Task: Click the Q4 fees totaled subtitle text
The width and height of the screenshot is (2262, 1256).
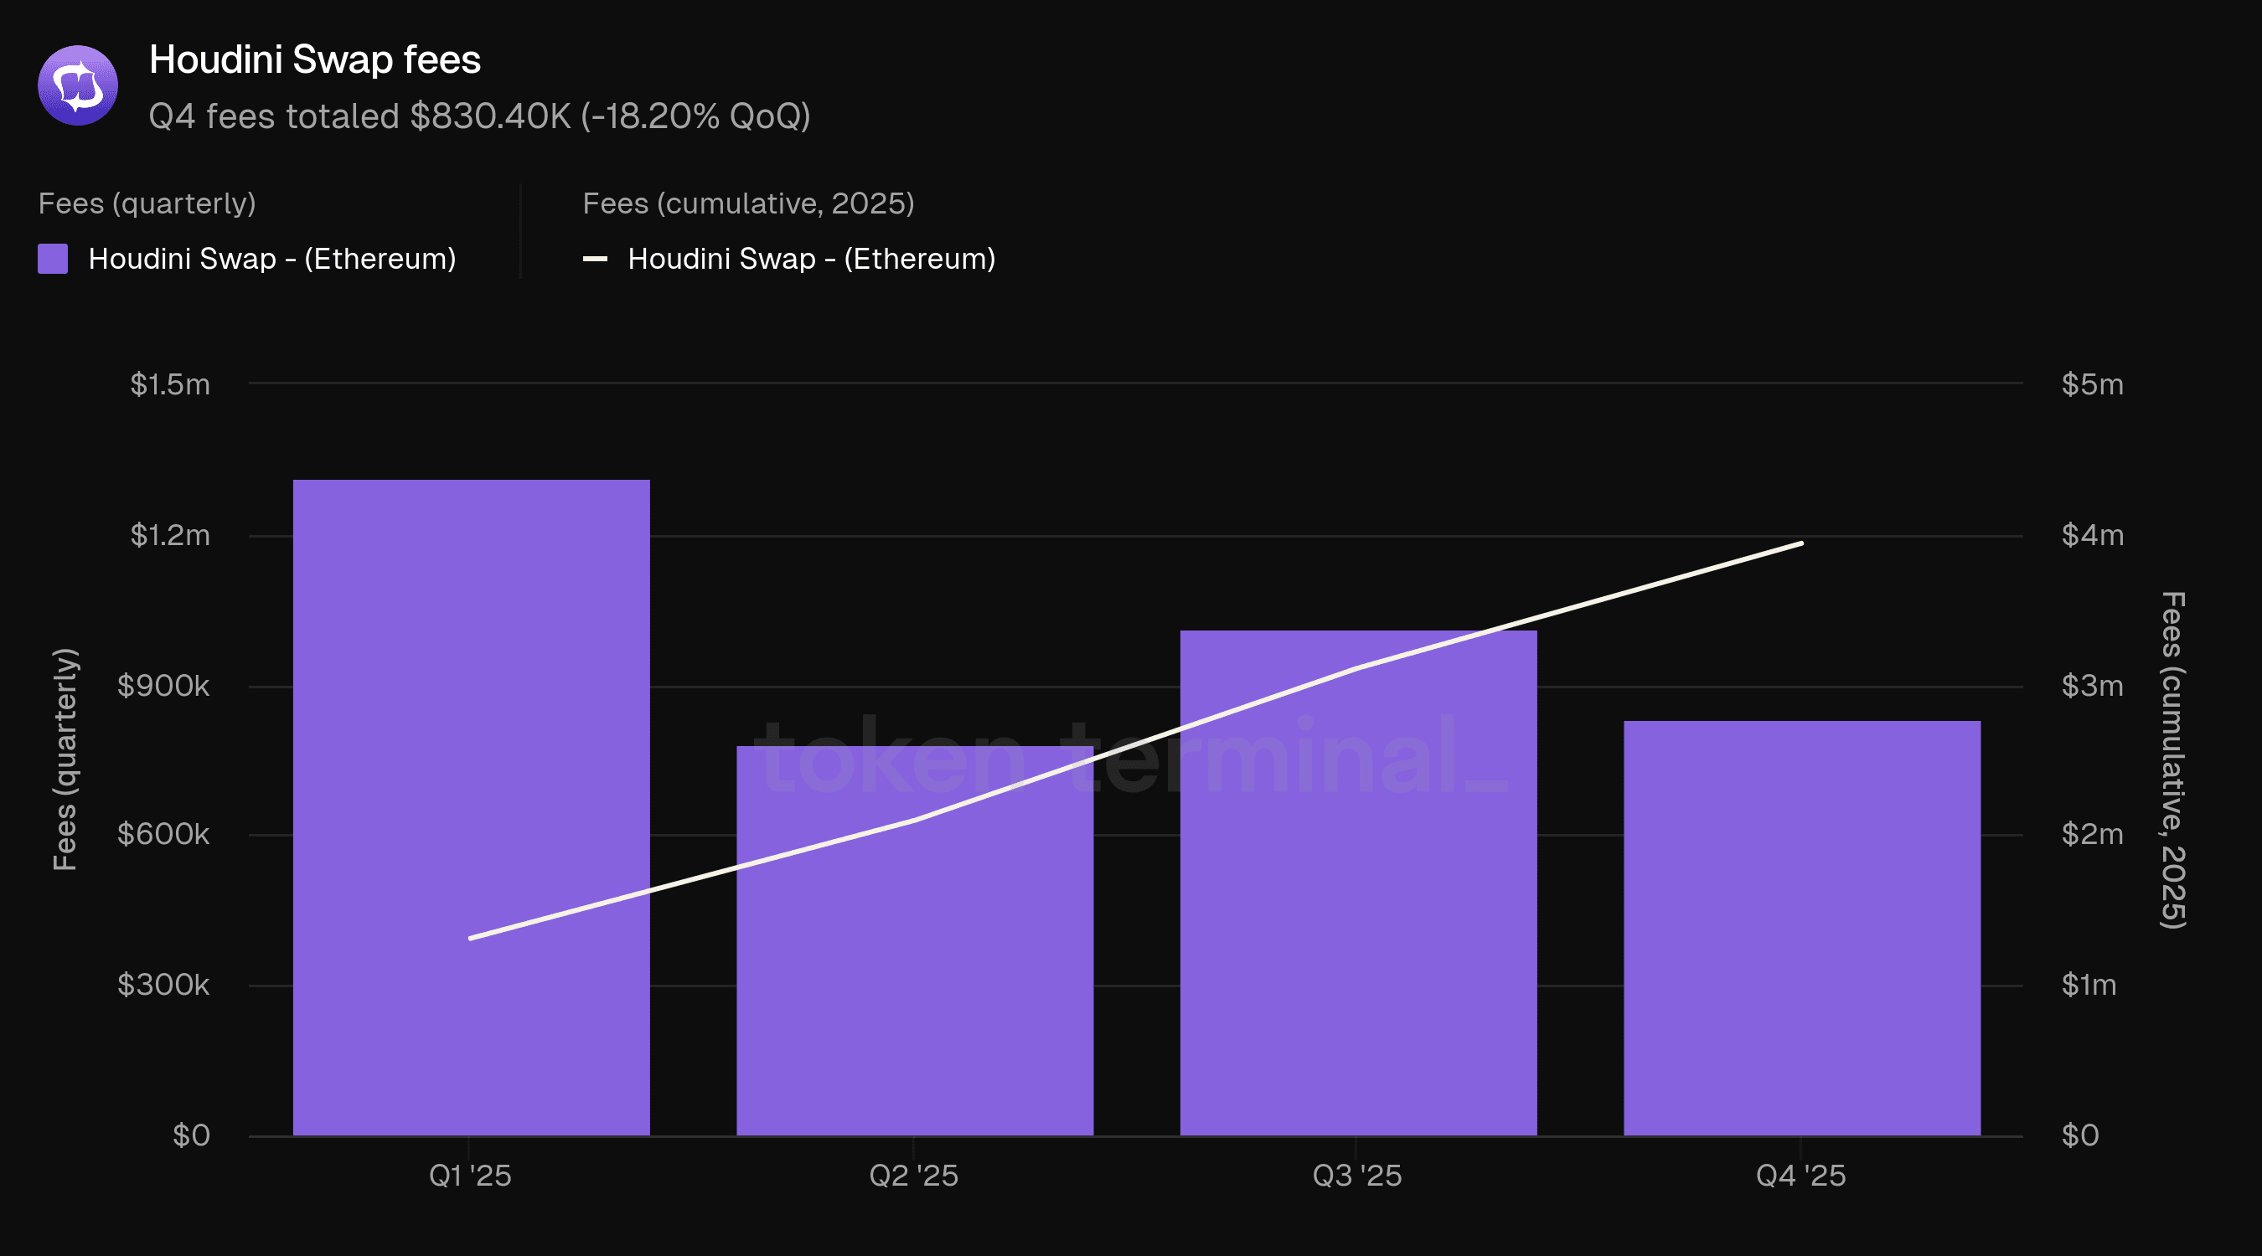Action: (x=478, y=116)
